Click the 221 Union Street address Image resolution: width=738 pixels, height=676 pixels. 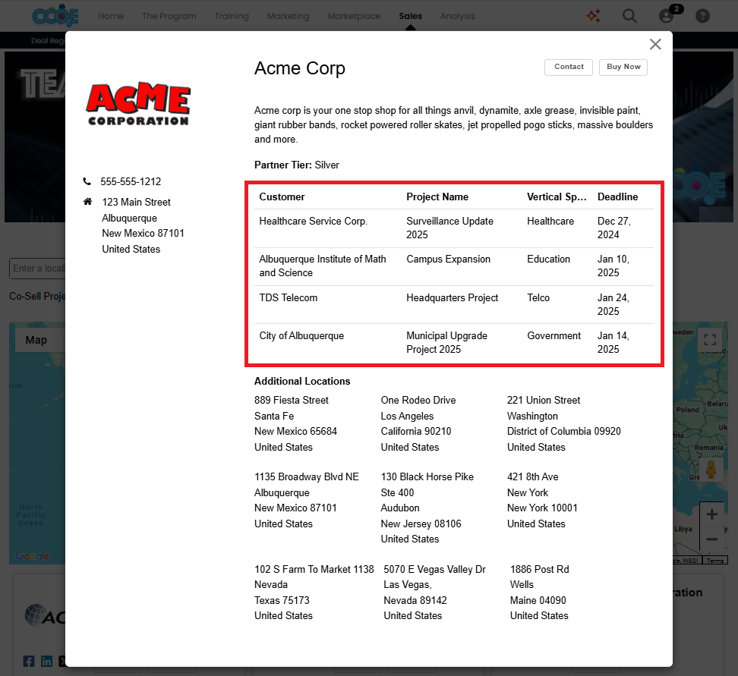click(x=564, y=423)
